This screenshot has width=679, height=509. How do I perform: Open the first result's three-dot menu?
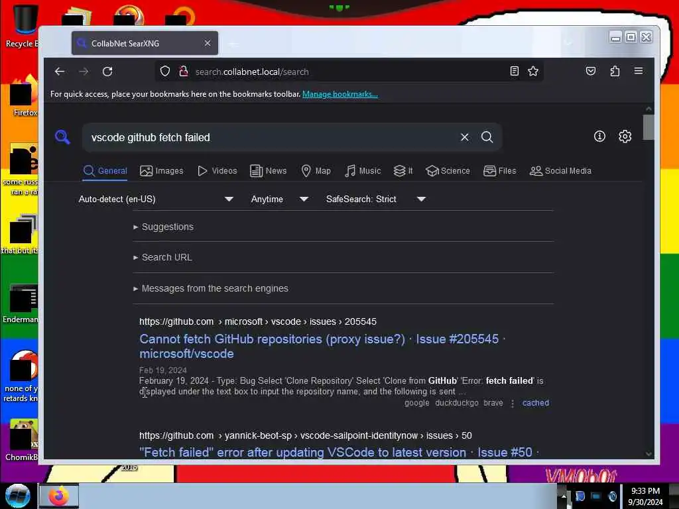513,404
